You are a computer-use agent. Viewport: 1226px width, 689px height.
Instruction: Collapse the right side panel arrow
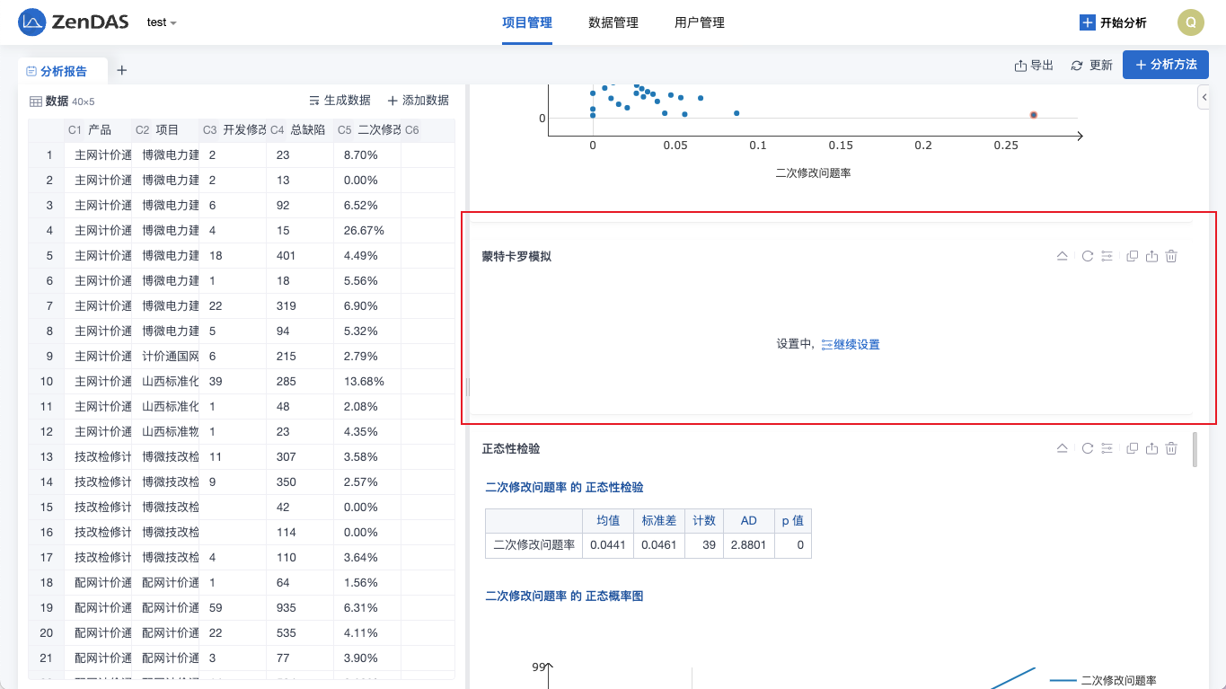(1204, 96)
